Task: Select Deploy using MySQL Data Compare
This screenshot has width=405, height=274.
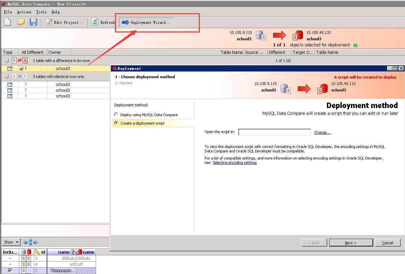Action: click(116, 114)
